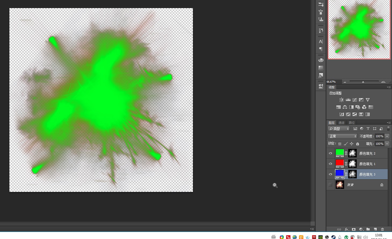Filter for type layers T icon
Image resolution: width=392 pixels, height=239 pixels.
(368, 129)
